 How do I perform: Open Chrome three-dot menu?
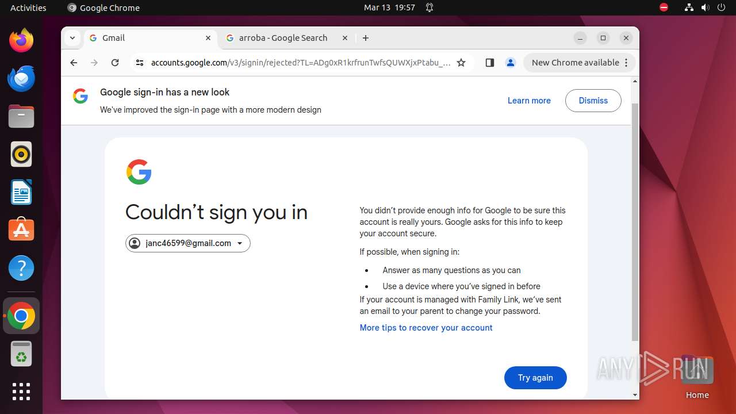tap(626, 63)
